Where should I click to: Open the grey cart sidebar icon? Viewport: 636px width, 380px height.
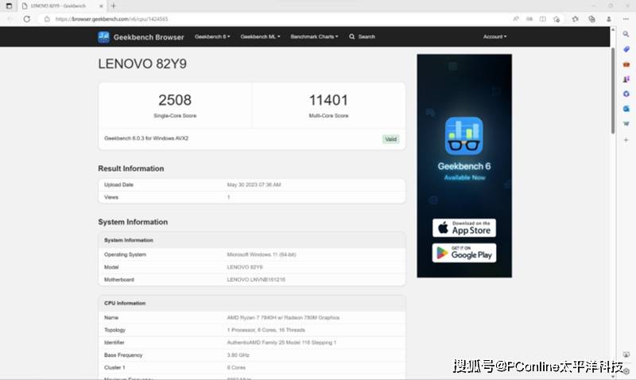(626, 124)
